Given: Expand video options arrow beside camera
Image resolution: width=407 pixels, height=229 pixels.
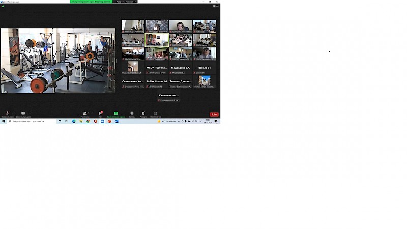Looking at the screenshot, I should pos(30,113).
